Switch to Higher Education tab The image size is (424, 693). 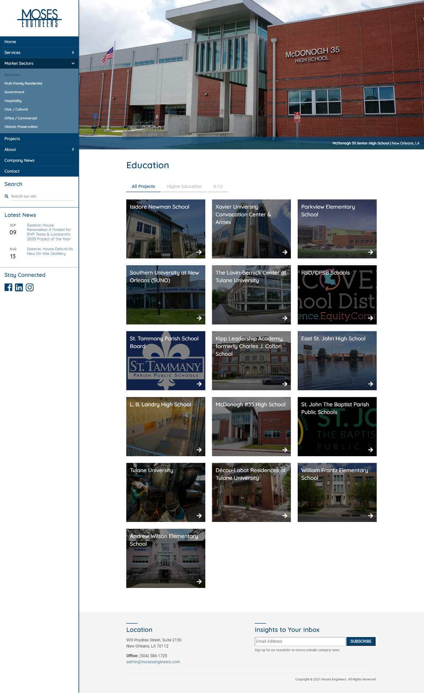point(184,187)
